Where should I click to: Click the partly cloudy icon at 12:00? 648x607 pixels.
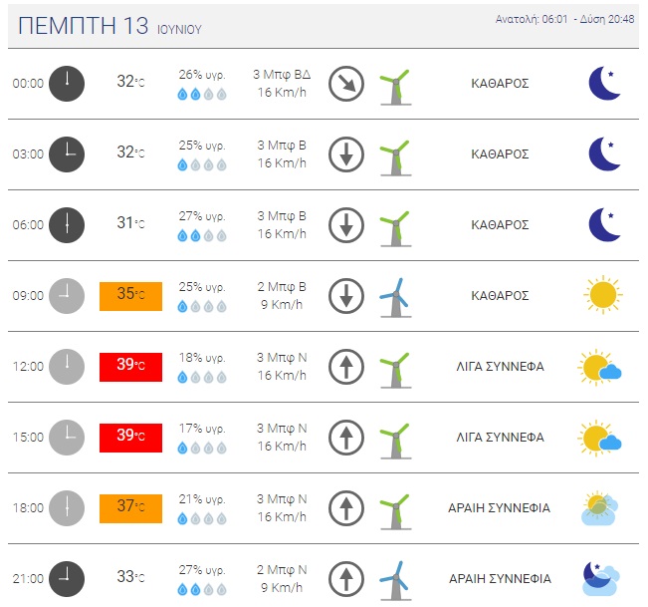click(x=599, y=368)
